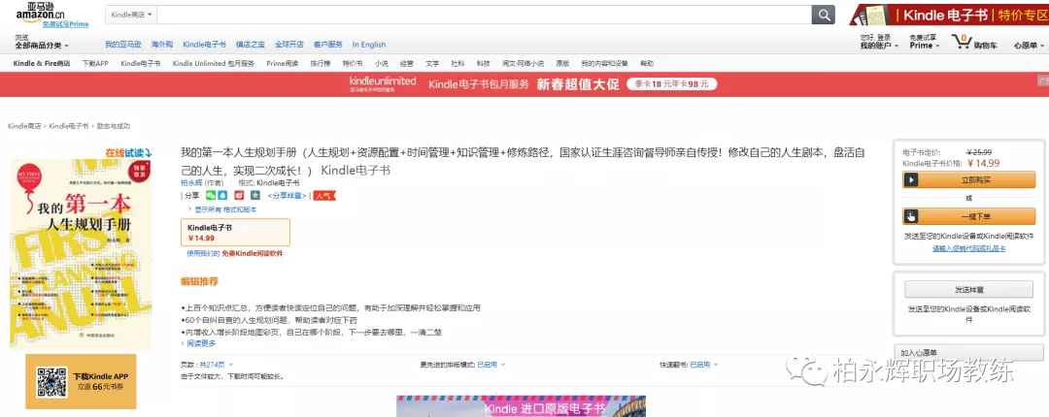Click the main search input field
The image size is (1049, 417).
click(484, 14)
